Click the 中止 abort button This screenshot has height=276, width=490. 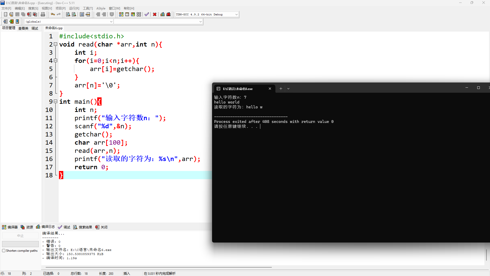(20, 236)
